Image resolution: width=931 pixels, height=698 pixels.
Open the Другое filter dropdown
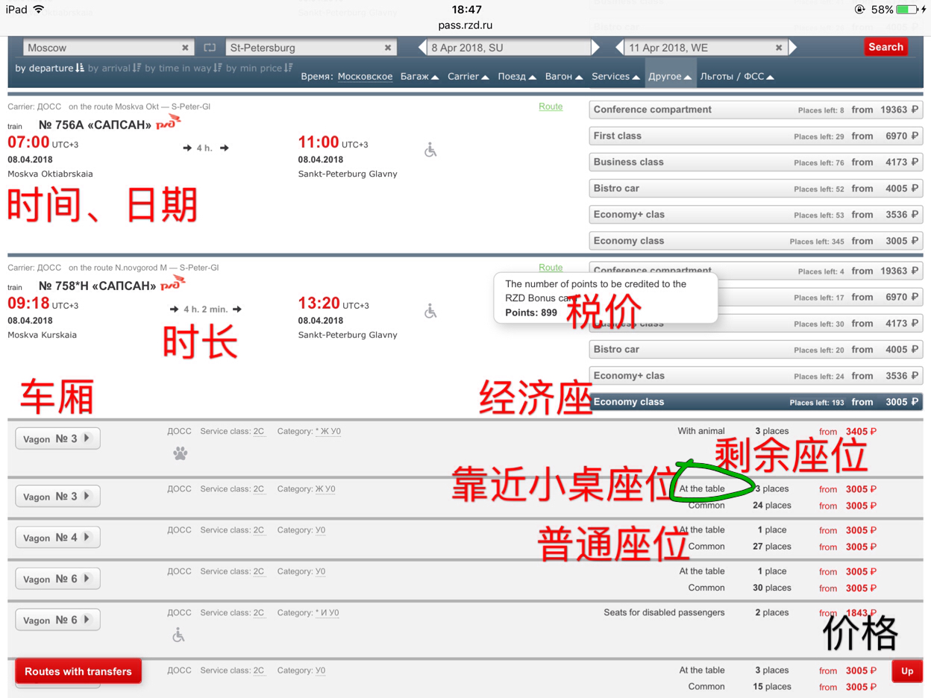(670, 76)
